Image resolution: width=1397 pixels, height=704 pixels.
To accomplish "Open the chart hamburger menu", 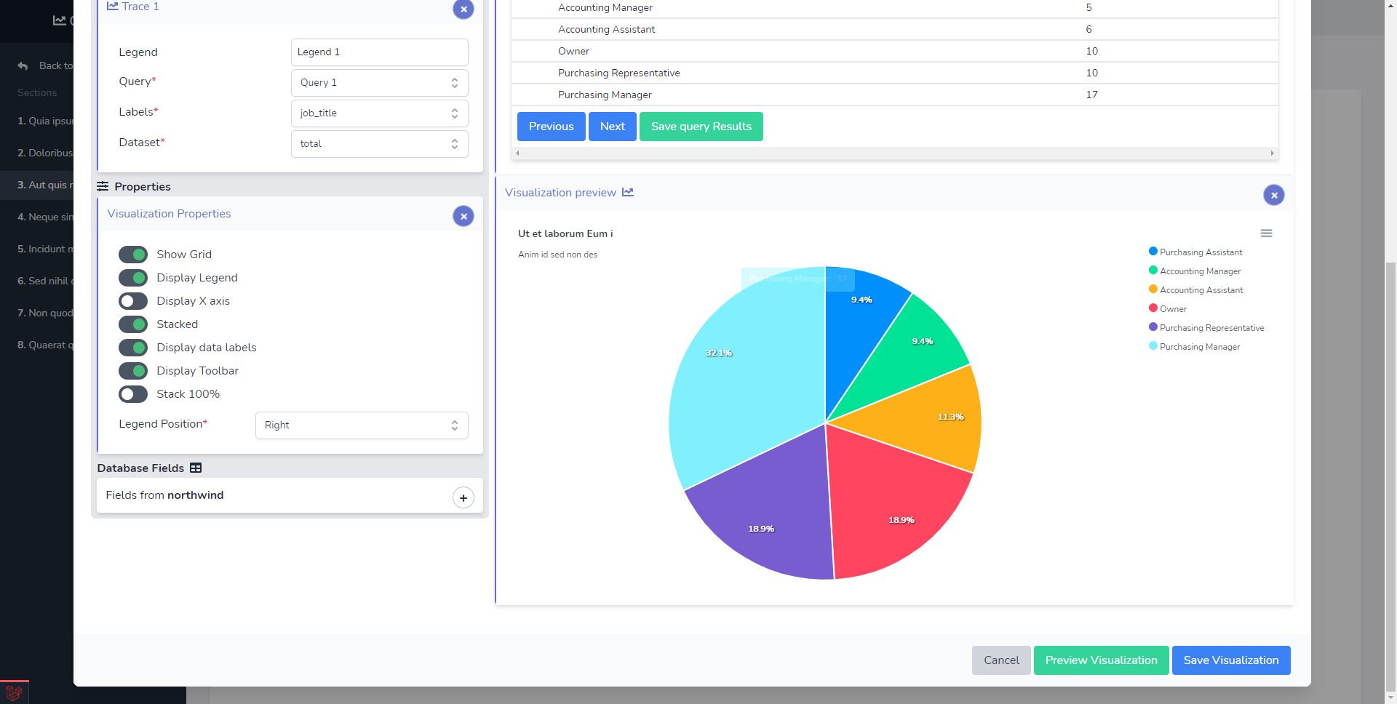I will tap(1266, 233).
